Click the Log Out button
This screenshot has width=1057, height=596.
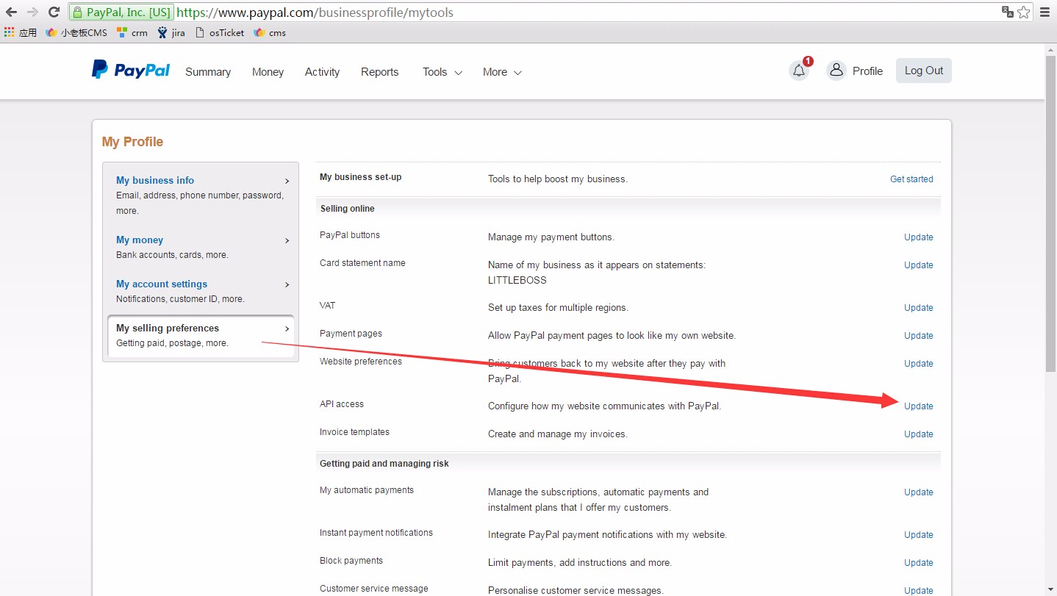point(924,71)
